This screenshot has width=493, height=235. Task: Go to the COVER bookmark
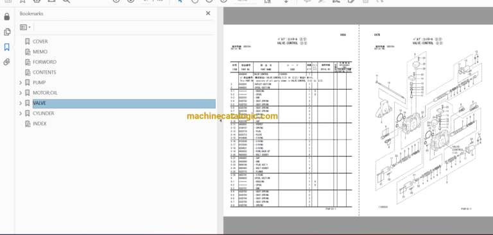tap(40, 42)
